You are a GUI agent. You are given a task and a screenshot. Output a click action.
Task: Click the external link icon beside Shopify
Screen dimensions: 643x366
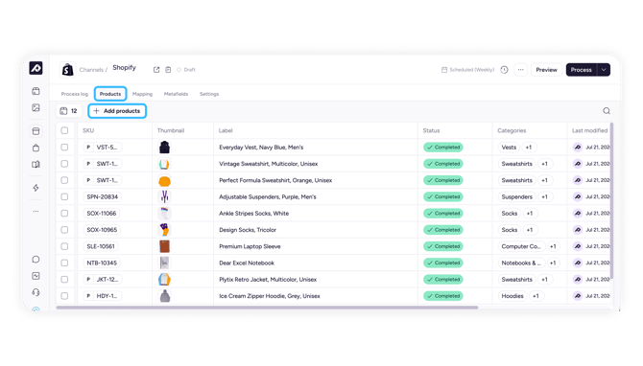coord(156,70)
